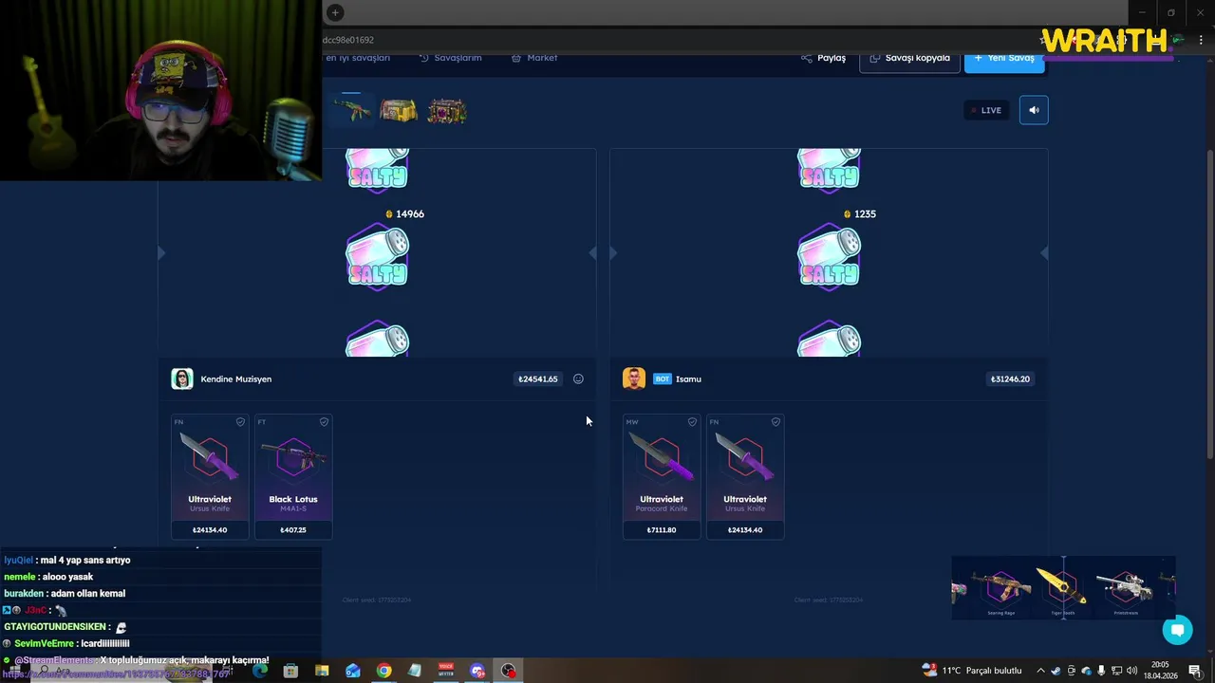The image size is (1215, 683).
Task: Open the Market tab
Action: pos(534,58)
